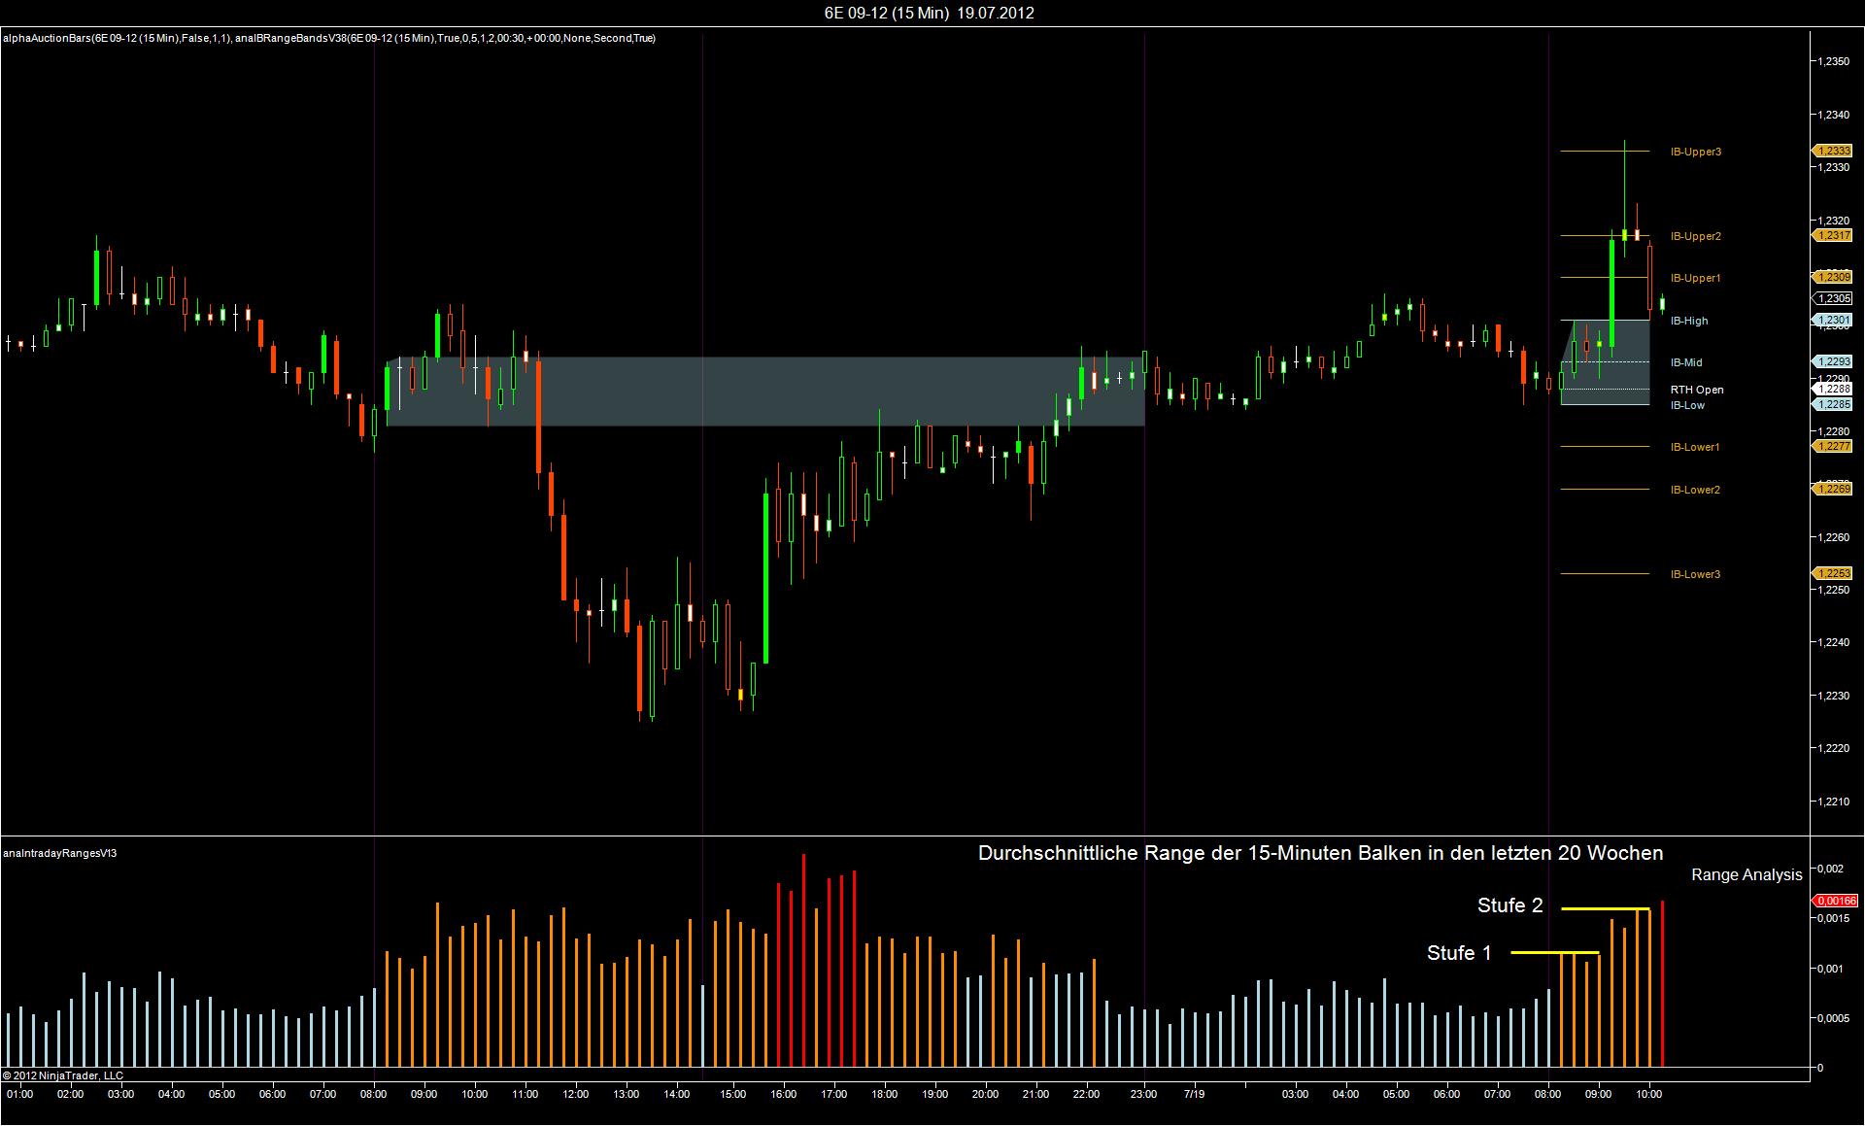
Task: Click 1,2330 on the price axis
Action: click(1835, 167)
